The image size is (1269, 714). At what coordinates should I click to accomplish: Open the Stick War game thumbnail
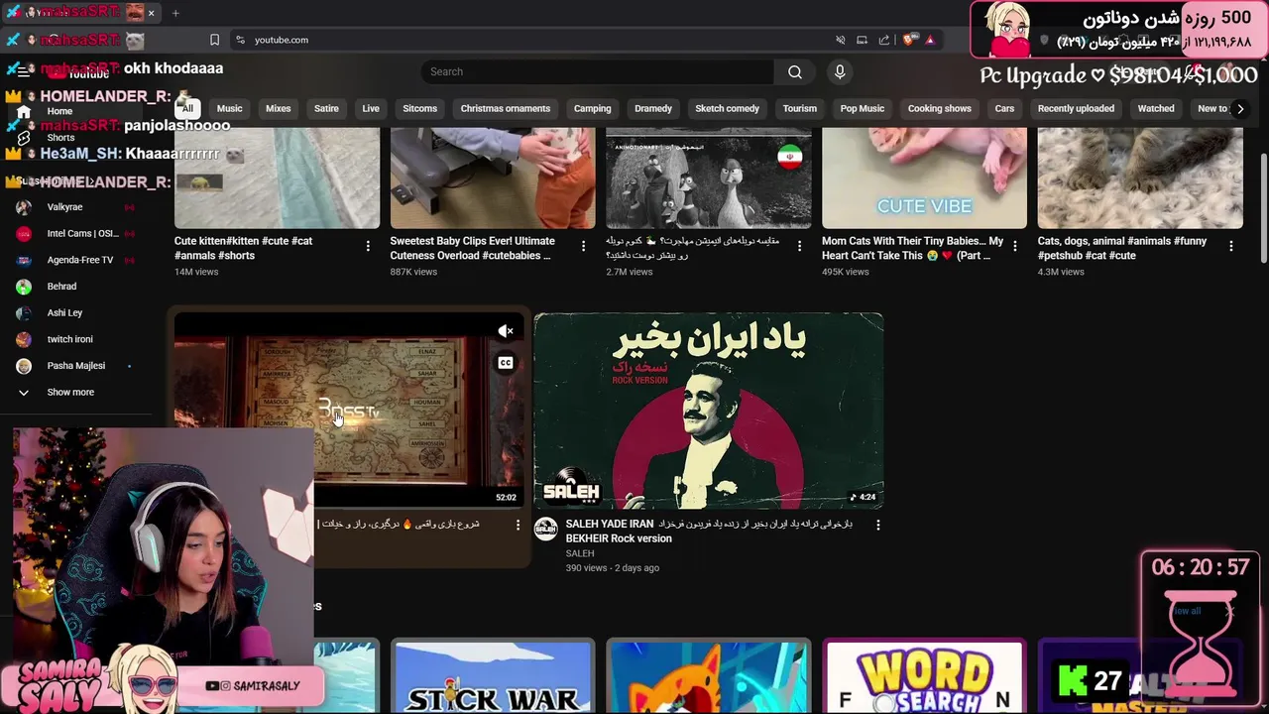pos(493,677)
